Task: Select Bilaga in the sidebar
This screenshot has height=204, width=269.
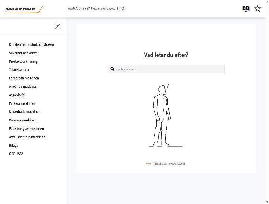Action: (x=13, y=145)
